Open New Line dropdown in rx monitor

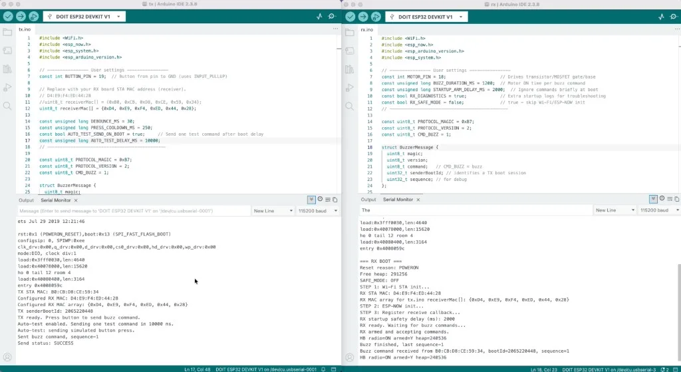click(615, 210)
